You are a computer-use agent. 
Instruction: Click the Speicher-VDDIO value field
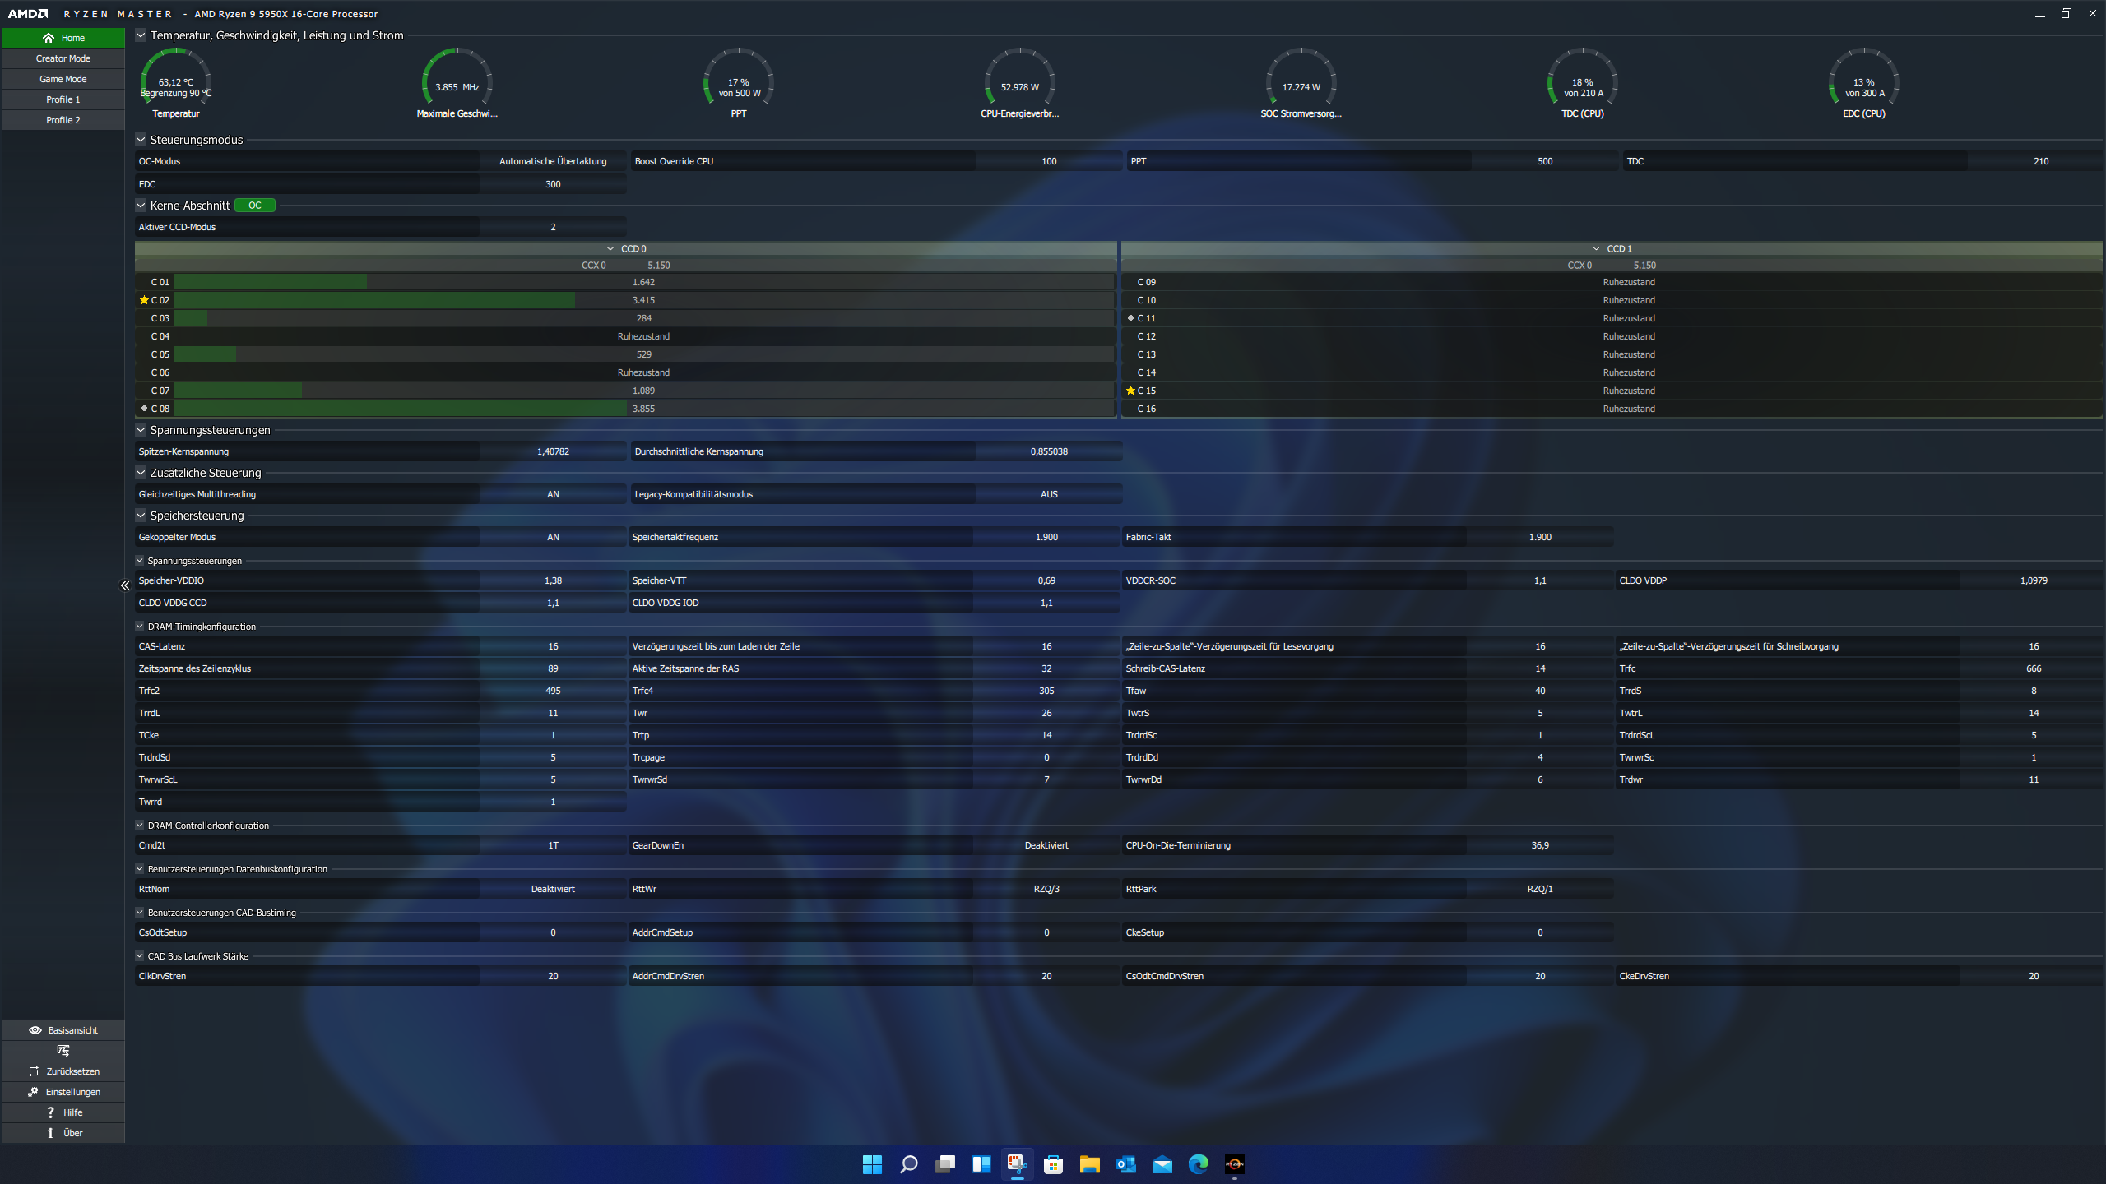pos(553,580)
